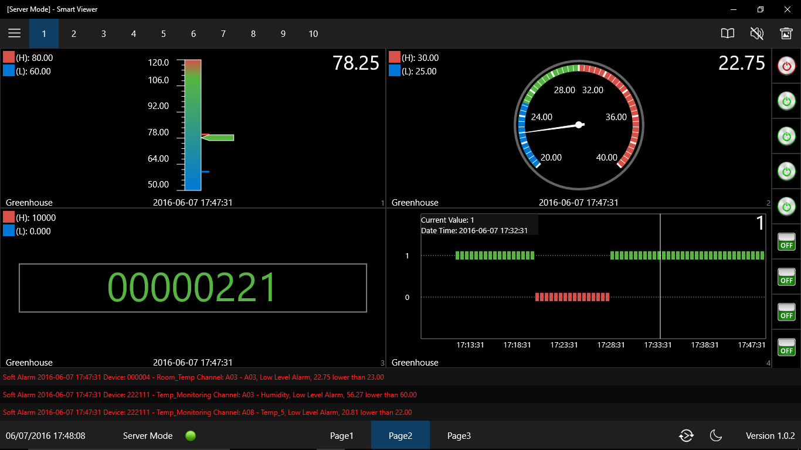Click the 120.0 thermometer scale label
This screenshot has width=801, height=450.
click(159, 62)
